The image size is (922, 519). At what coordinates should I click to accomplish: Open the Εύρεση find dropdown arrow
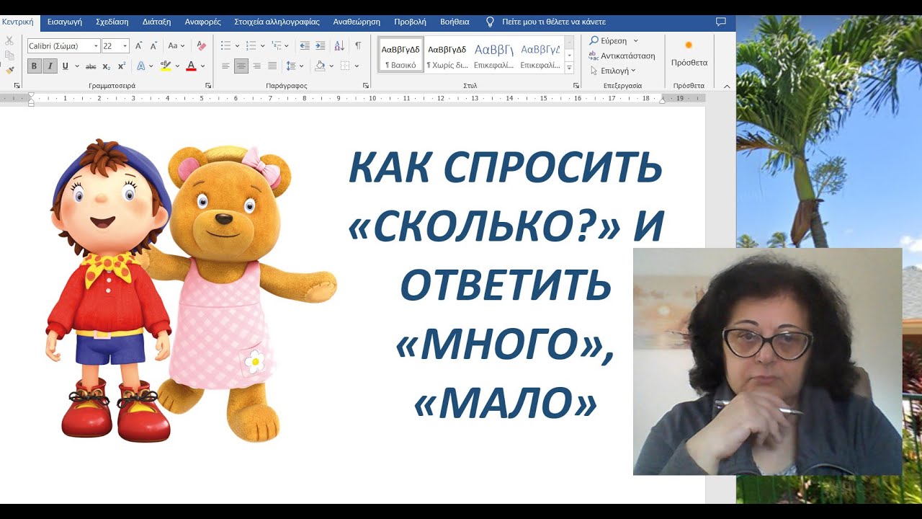(636, 41)
